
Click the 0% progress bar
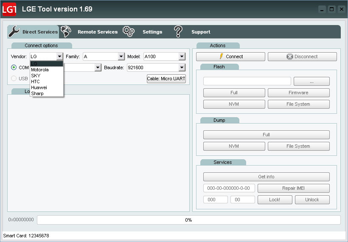(189, 220)
